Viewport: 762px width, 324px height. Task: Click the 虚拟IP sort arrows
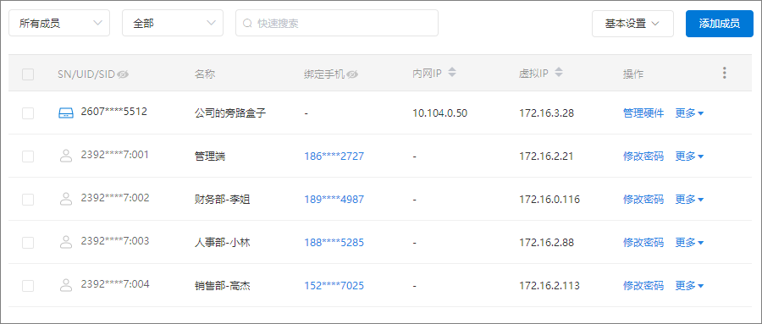pyautogui.click(x=559, y=73)
